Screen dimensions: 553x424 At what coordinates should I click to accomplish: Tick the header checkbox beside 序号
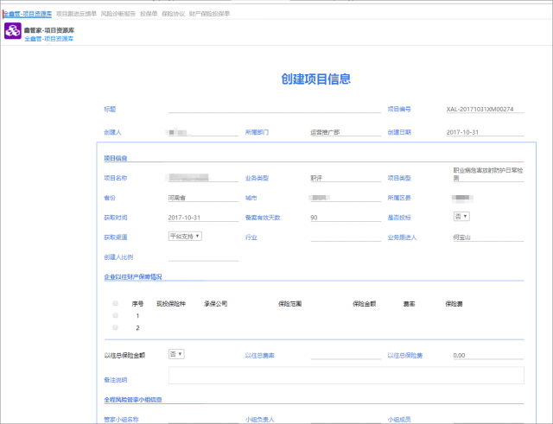point(115,303)
